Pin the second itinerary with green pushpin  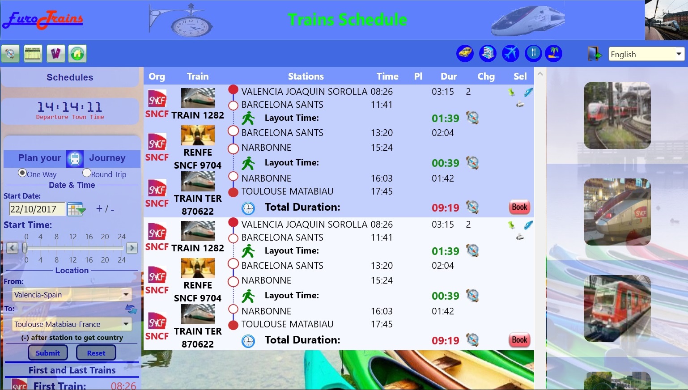tap(511, 225)
